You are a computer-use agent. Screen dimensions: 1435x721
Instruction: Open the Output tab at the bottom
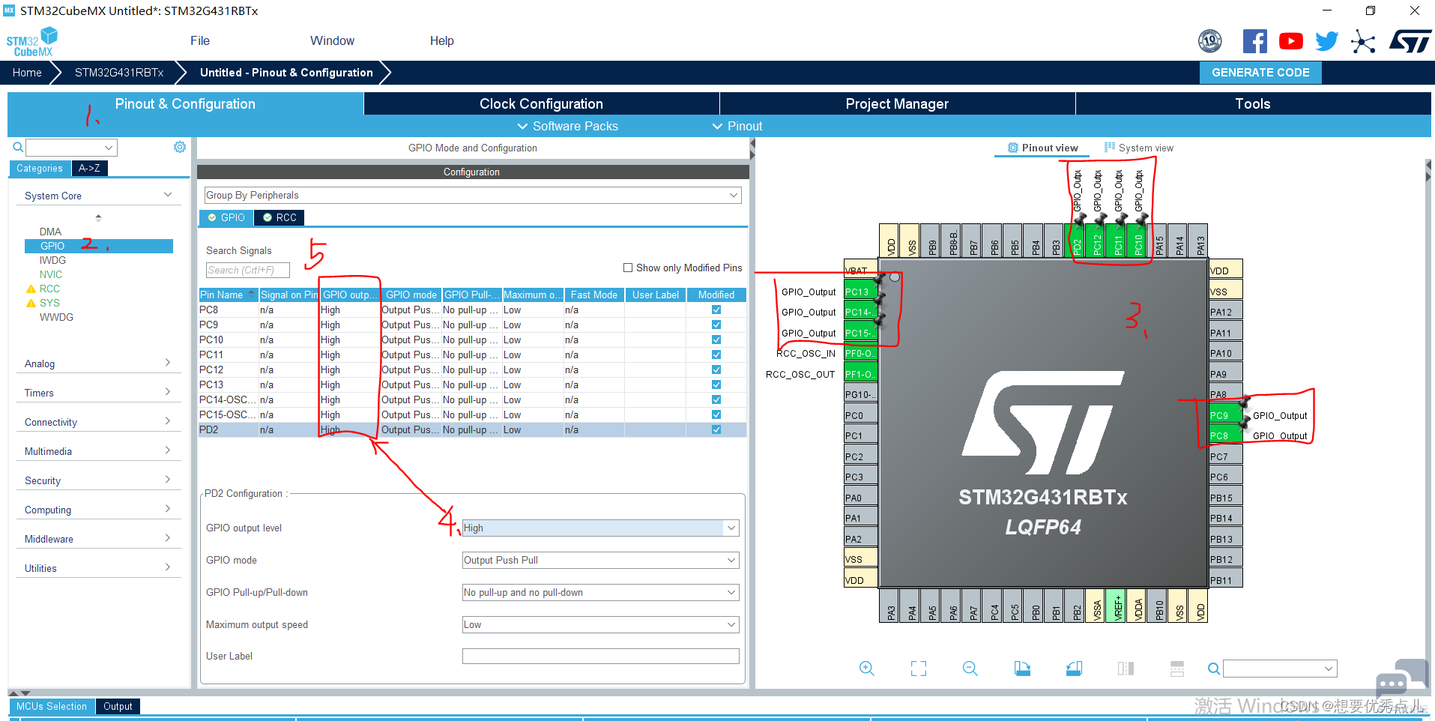tap(118, 706)
